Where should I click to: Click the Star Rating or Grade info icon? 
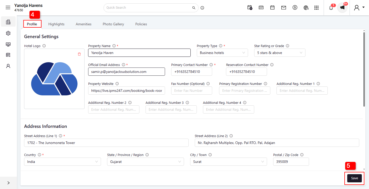(288, 46)
